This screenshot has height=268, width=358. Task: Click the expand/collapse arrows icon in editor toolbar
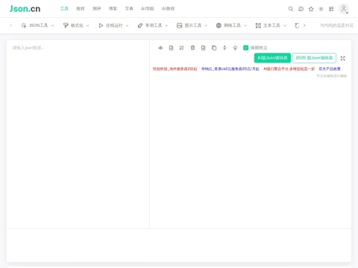[x=224, y=48]
